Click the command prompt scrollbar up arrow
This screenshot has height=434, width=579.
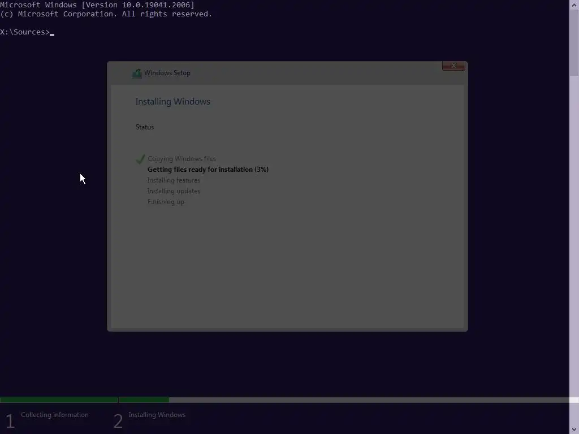coord(574,4)
